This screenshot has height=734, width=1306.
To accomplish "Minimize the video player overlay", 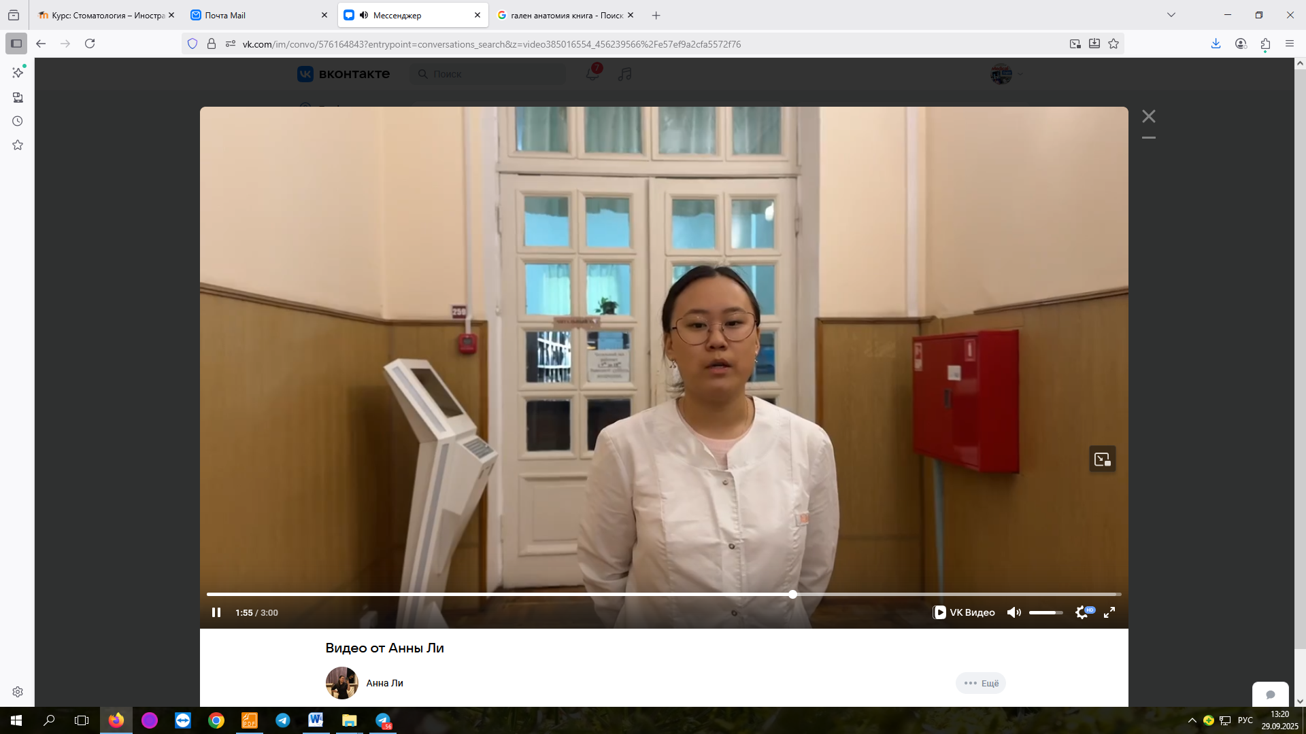I will point(1149,138).
